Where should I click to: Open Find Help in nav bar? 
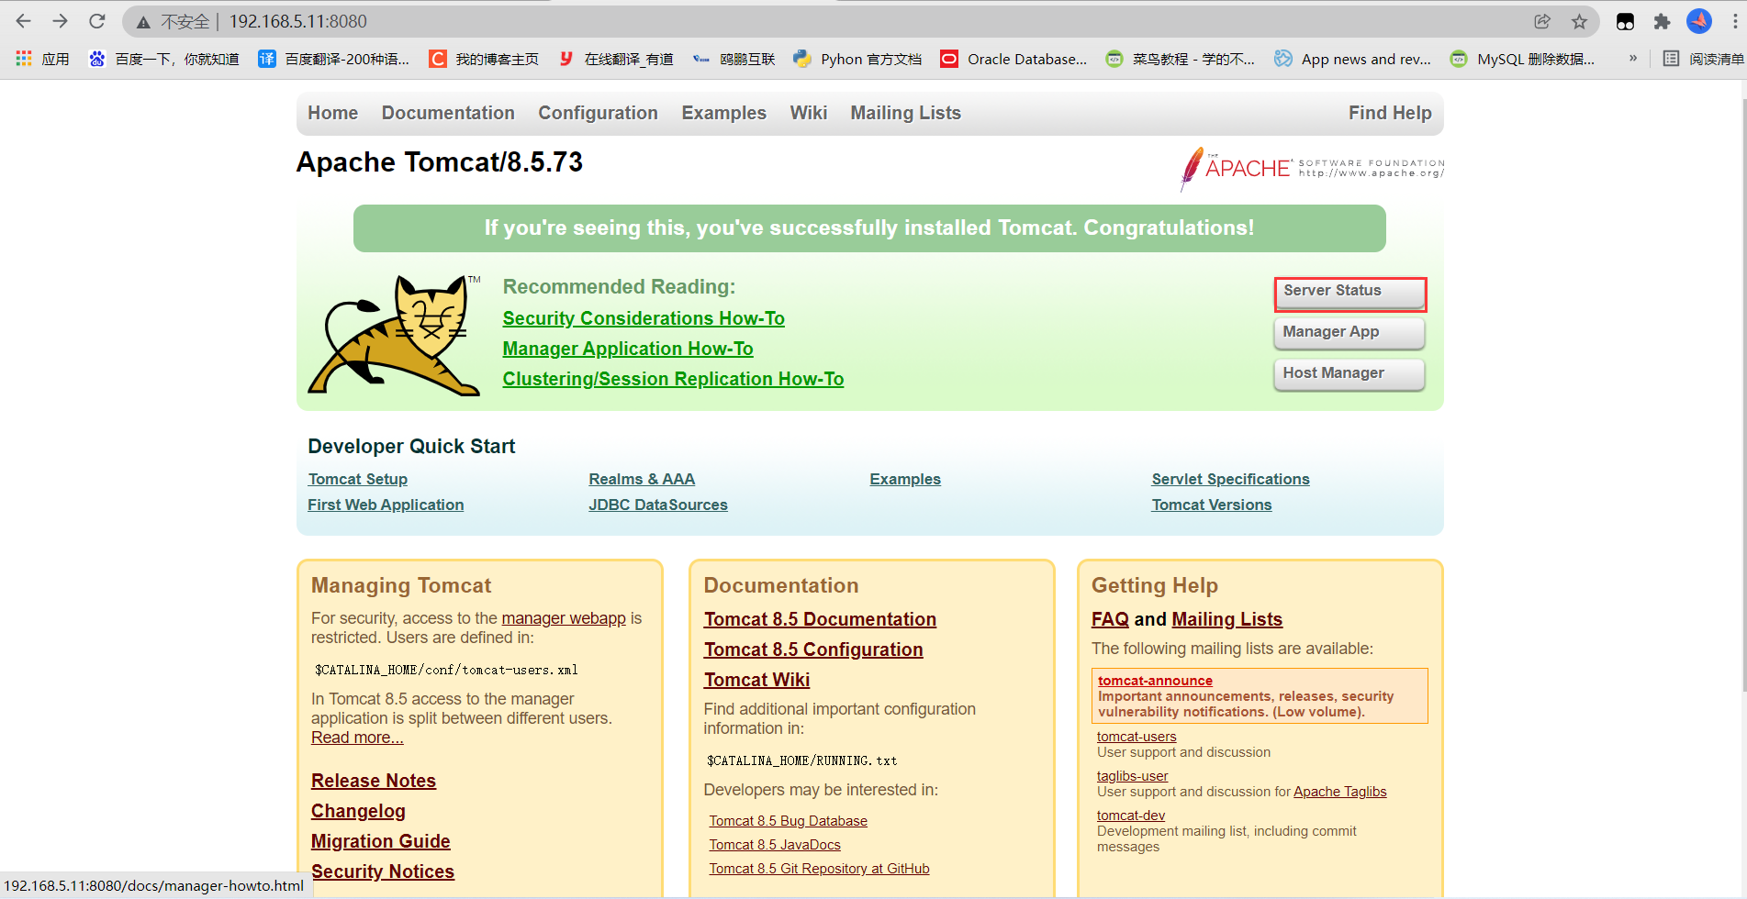pyautogui.click(x=1390, y=113)
